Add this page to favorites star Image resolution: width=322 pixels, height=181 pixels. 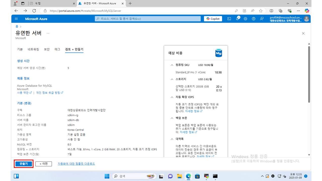pyautogui.click(x=261, y=11)
